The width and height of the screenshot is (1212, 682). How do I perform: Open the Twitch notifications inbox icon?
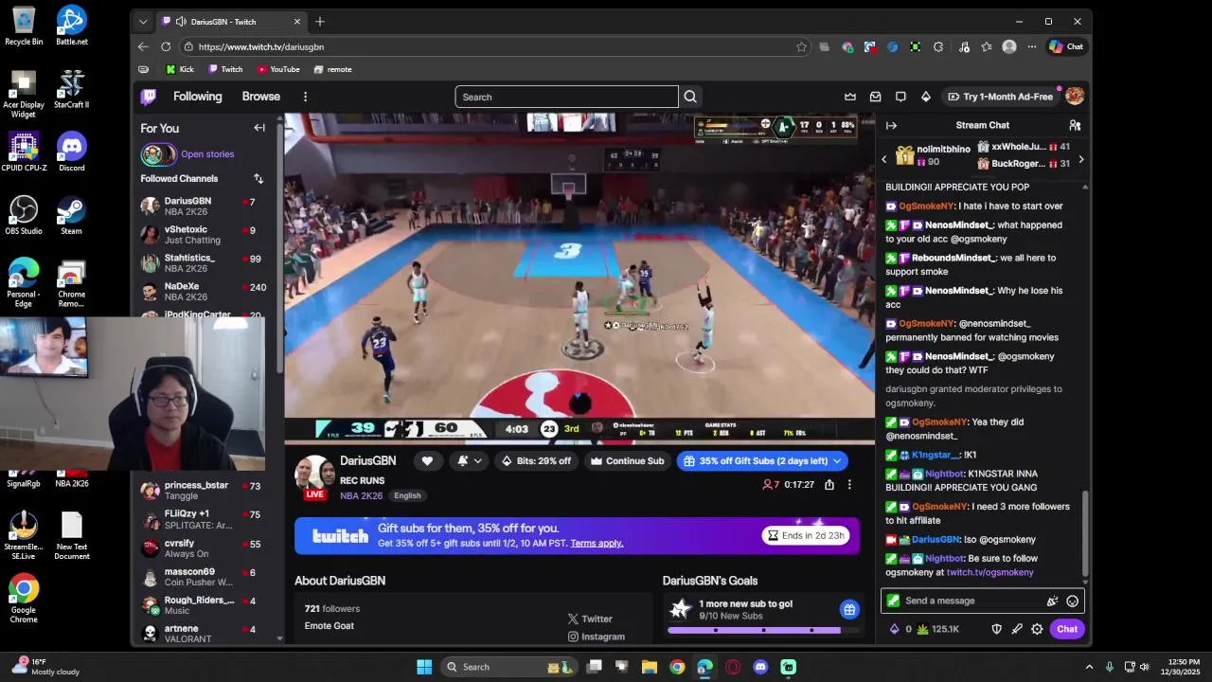pyautogui.click(x=876, y=97)
